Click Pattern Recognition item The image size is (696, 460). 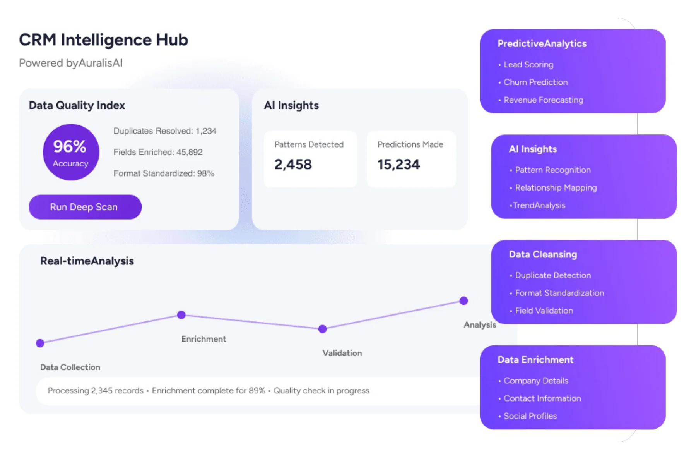[x=553, y=170]
